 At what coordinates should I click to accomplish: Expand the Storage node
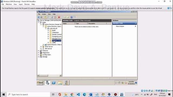coord(39,57)
